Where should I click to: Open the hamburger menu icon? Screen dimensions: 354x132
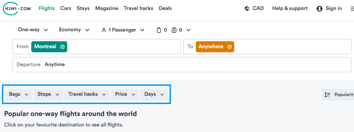click(352, 9)
